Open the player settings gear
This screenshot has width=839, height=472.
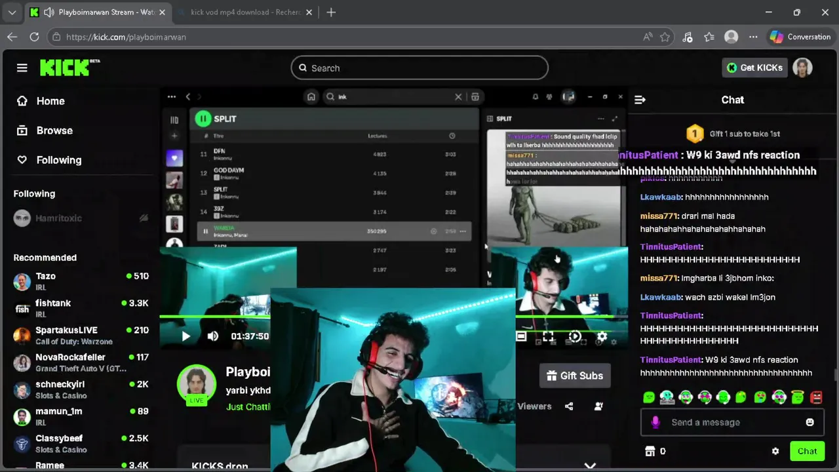coord(602,336)
